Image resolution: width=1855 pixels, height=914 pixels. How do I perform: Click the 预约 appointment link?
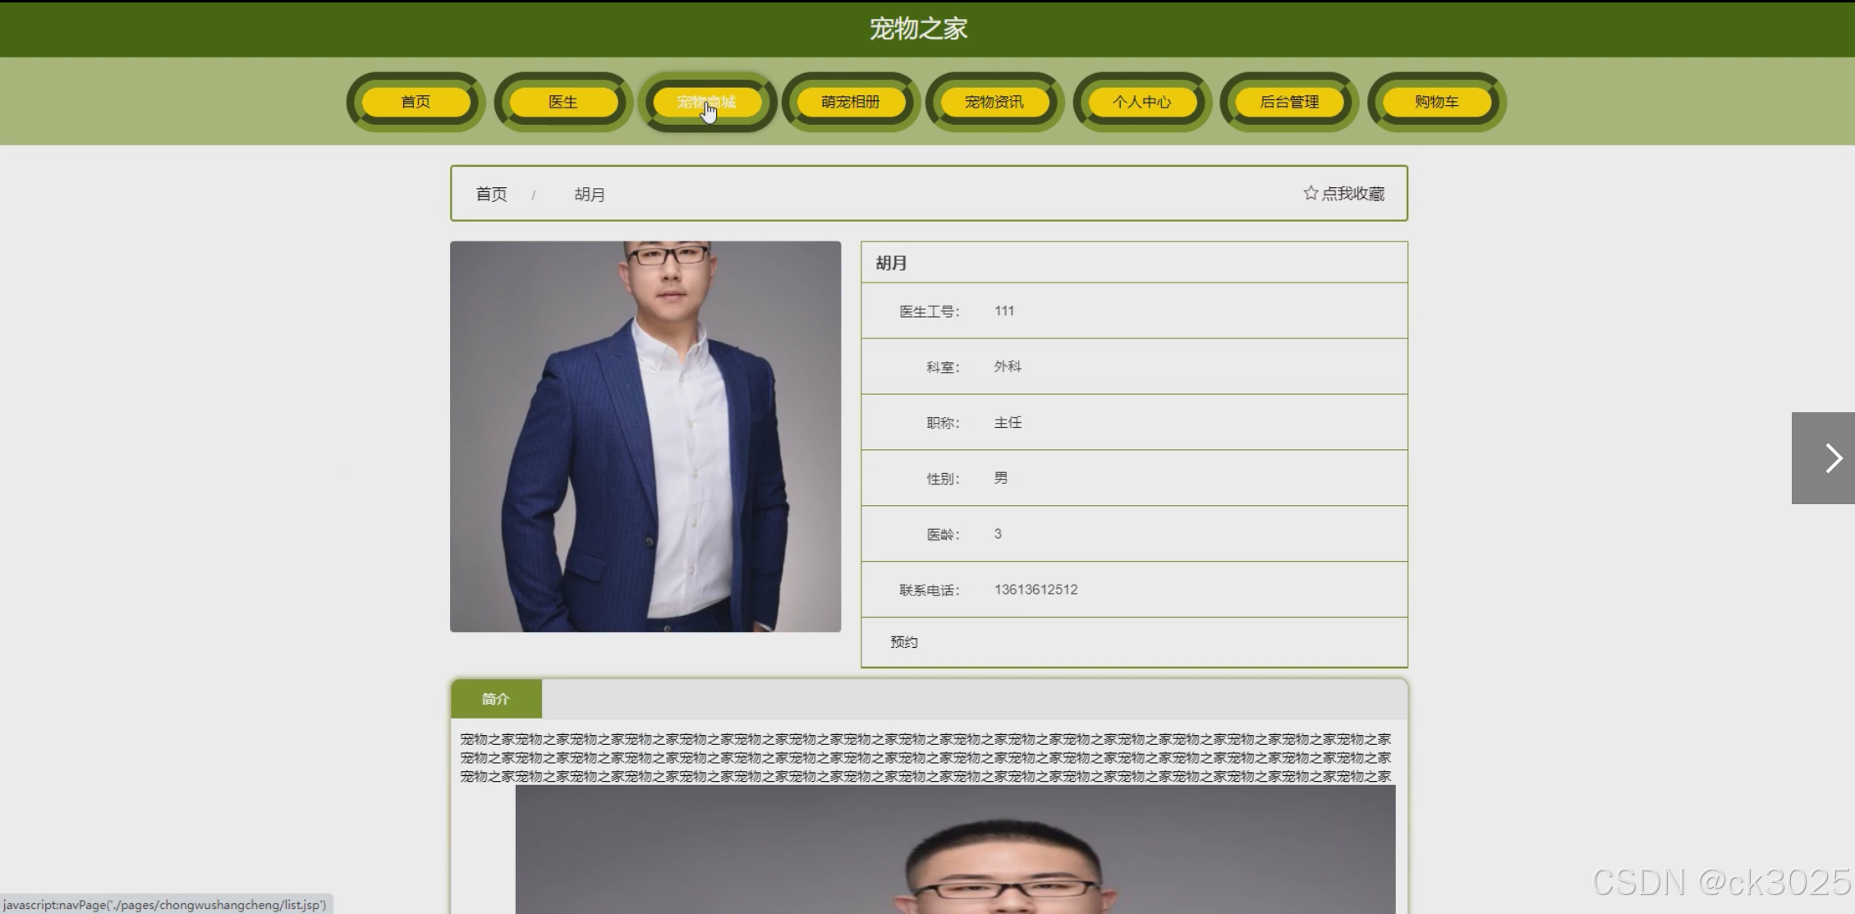(x=904, y=642)
